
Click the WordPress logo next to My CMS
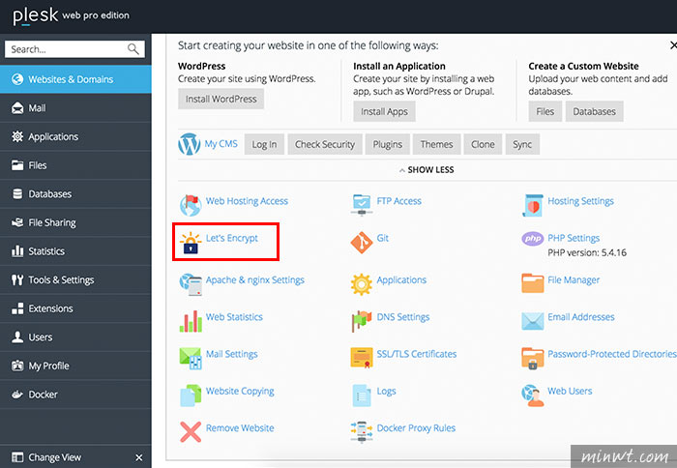click(190, 144)
